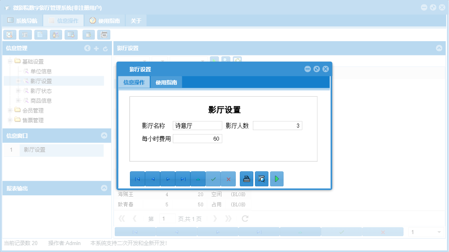Click the plus icon on 信息管理 header
This screenshot has height=252, width=449.
[x=96, y=48]
